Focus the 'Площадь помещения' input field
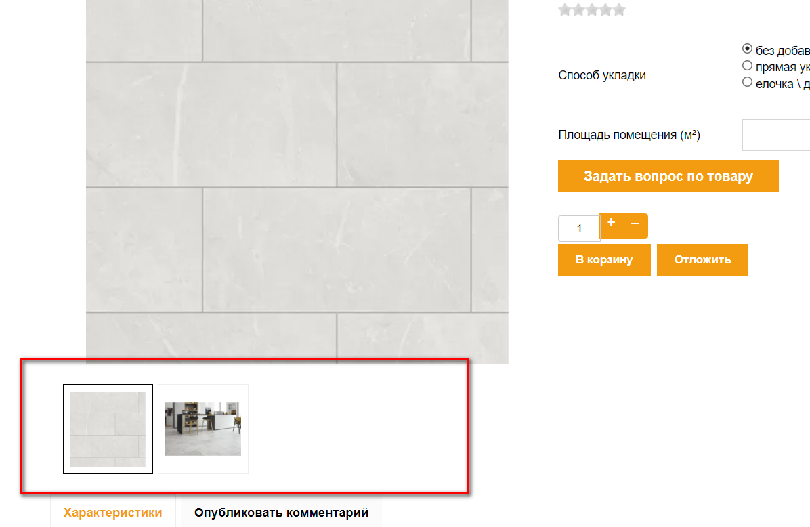The height and width of the screenshot is (527, 810). pos(776,135)
